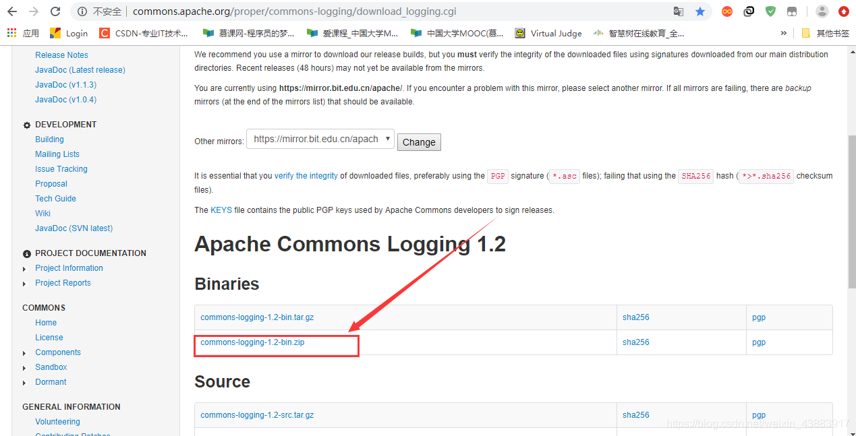The width and height of the screenshot is (856, 436).
Task: Open JavaDoc (SVN latest) link
Action: tap(74, 228)
